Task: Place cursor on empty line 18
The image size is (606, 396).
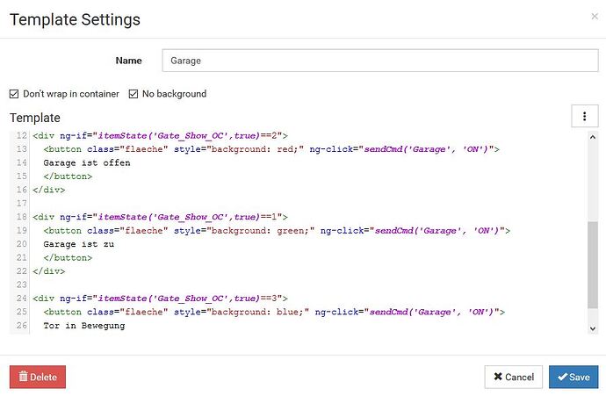Action: click(x=176, y=203)
